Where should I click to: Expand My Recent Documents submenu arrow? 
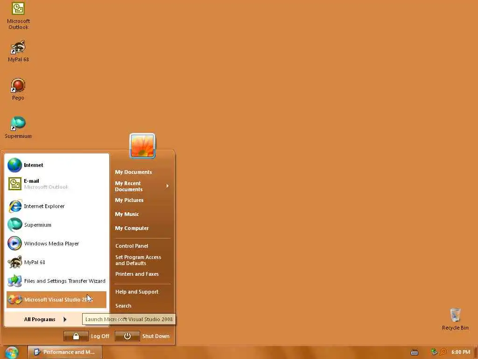pos(168,186)
